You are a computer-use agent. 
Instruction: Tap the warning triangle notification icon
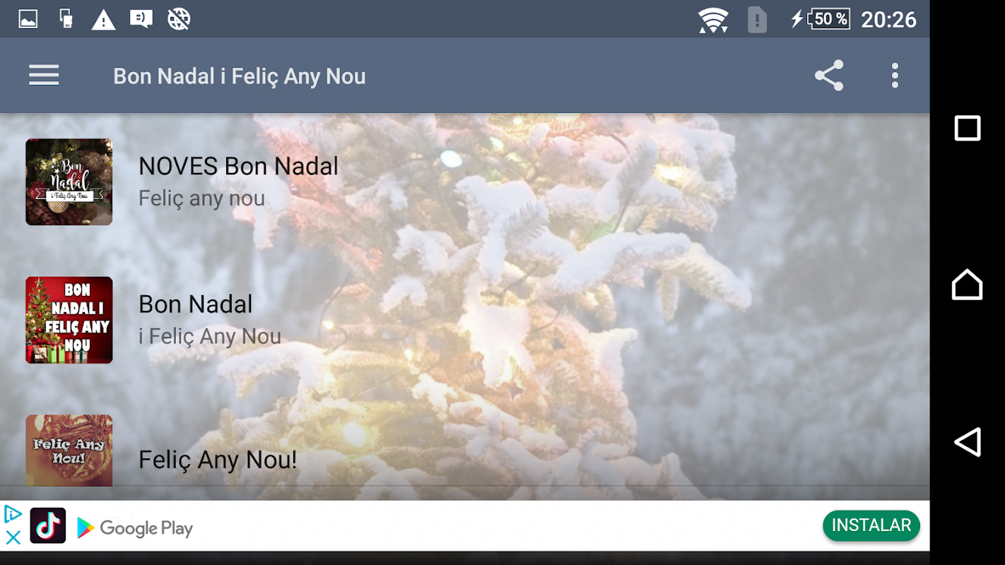(104, 20)
